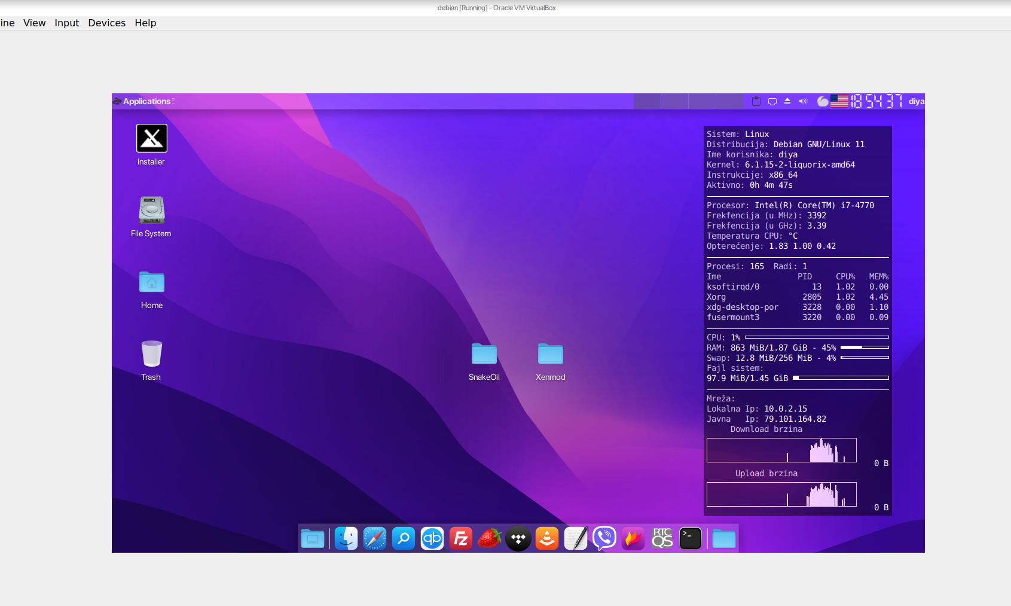Click the RAM usage bar
Screen dimensions: 1011x606
865,348
